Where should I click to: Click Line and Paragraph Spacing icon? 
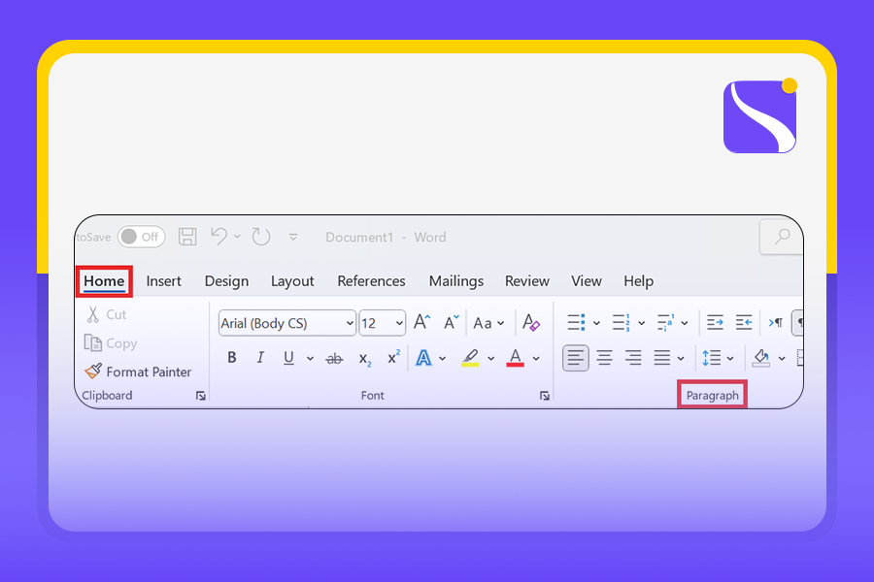(x=712, y=358)
